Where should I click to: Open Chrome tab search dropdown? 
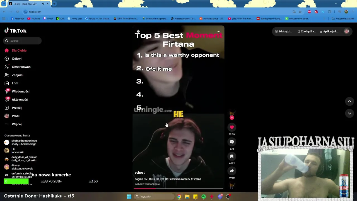(4, 4)
